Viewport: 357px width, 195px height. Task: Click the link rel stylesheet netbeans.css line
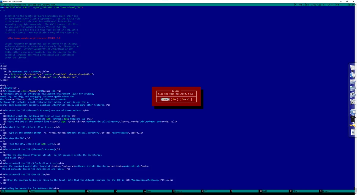(41, 77)
